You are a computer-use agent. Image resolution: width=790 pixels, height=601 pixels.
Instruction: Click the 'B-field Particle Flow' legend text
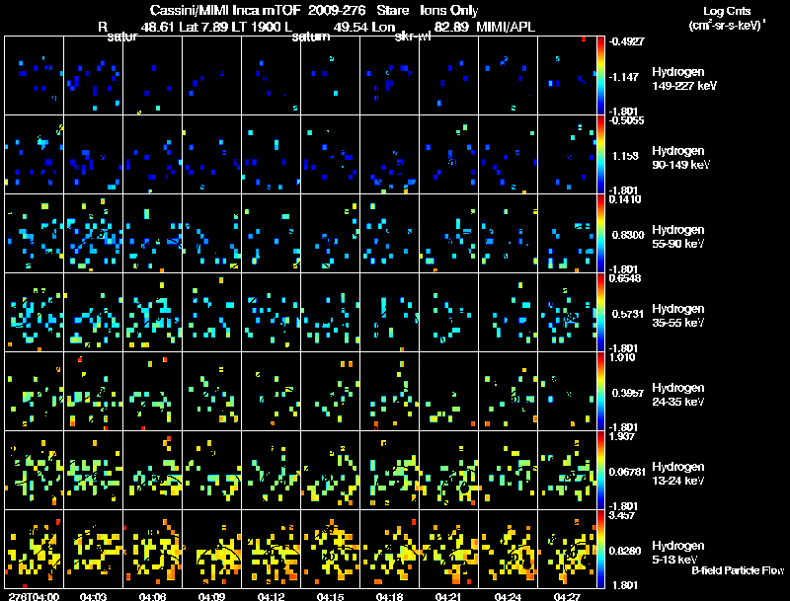point(738,570)
